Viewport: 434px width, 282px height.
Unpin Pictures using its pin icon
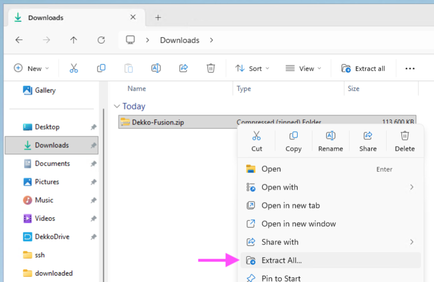coord(94,182)
